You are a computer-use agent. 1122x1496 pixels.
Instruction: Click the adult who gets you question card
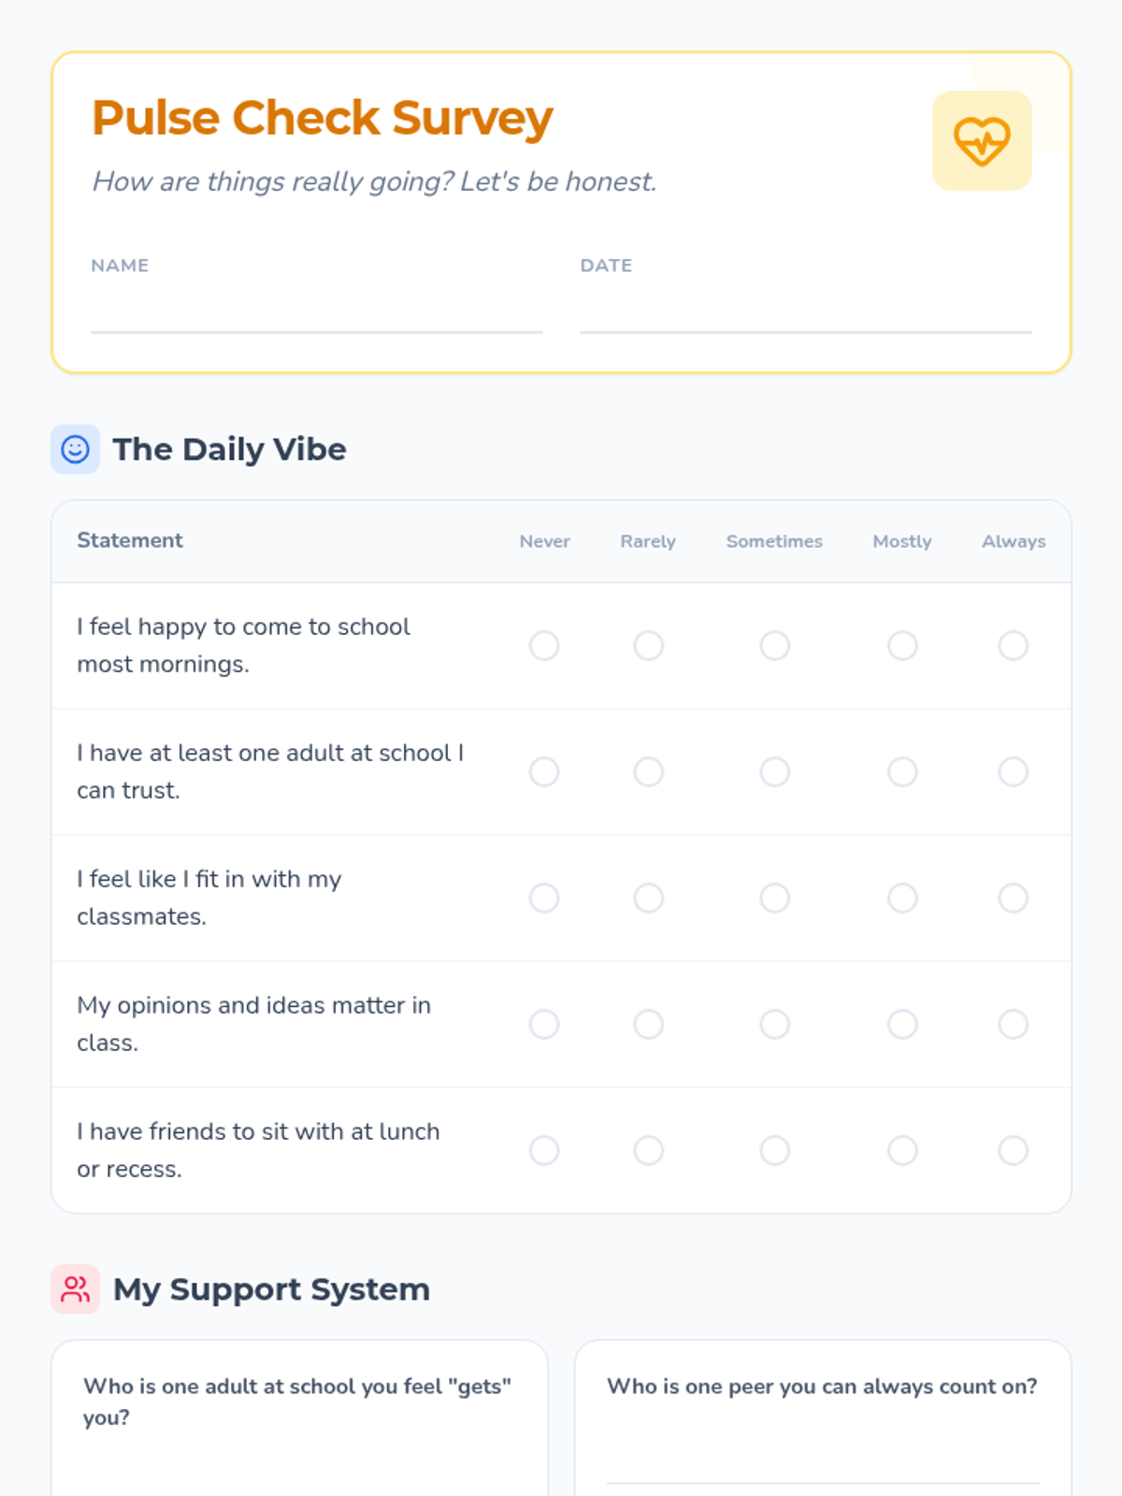299,1418
